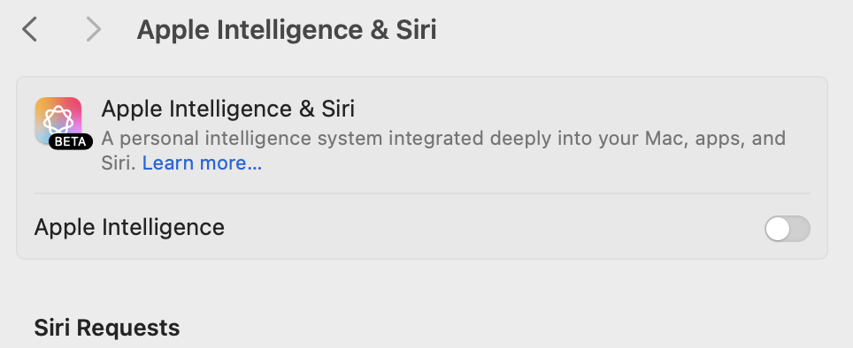Click the white knob of the Apple Intelligence toggle
The width and height of the screenshot is (853, 348).
click(778, 229)
